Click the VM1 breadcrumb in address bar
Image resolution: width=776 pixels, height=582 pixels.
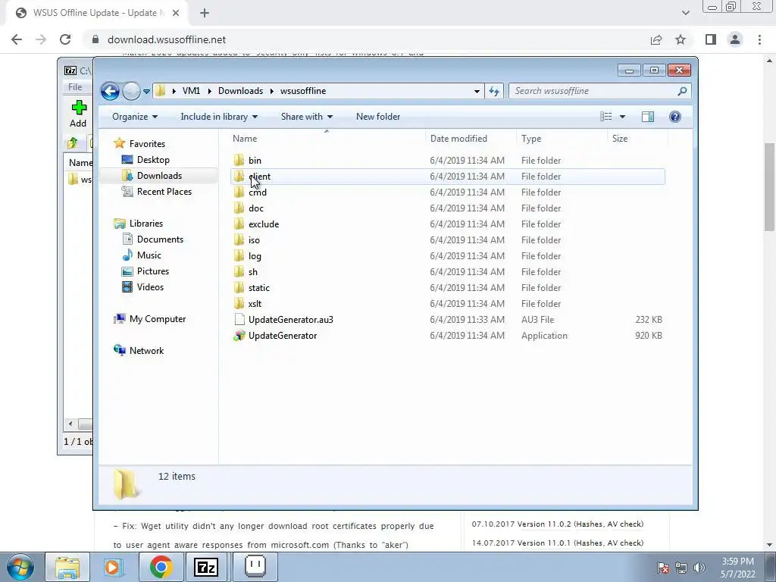pyautogui.click(x=191, y=91)
